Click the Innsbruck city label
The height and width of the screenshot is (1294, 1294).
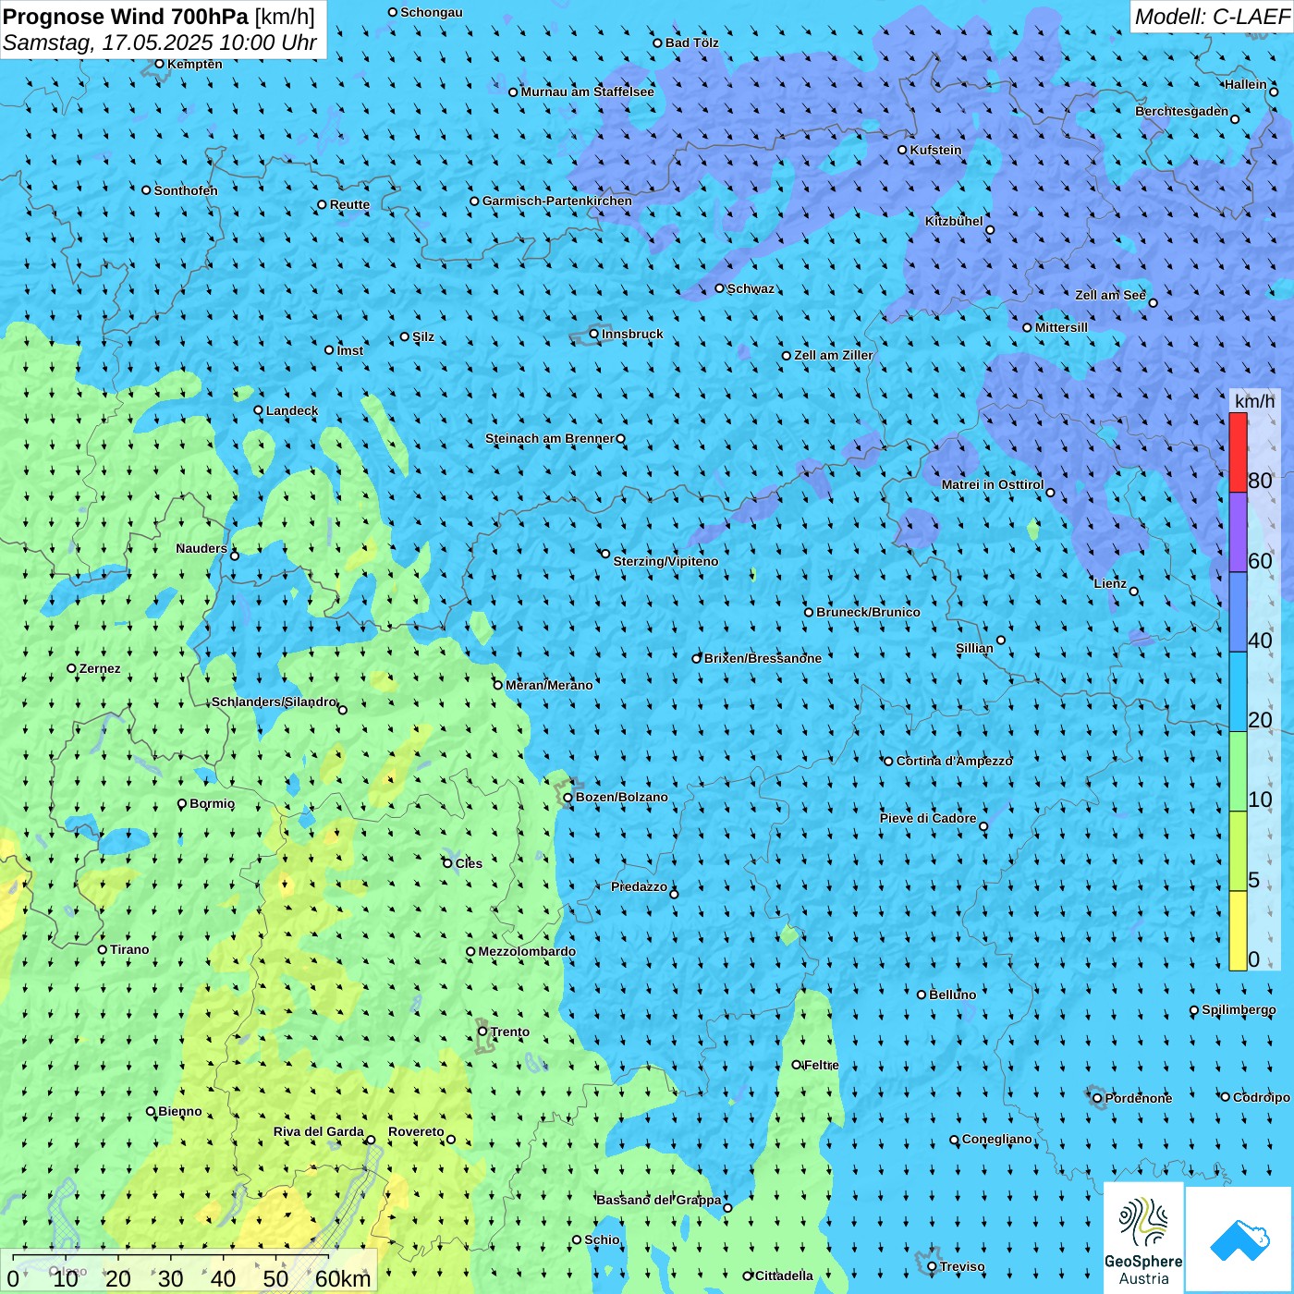[632, 334]
